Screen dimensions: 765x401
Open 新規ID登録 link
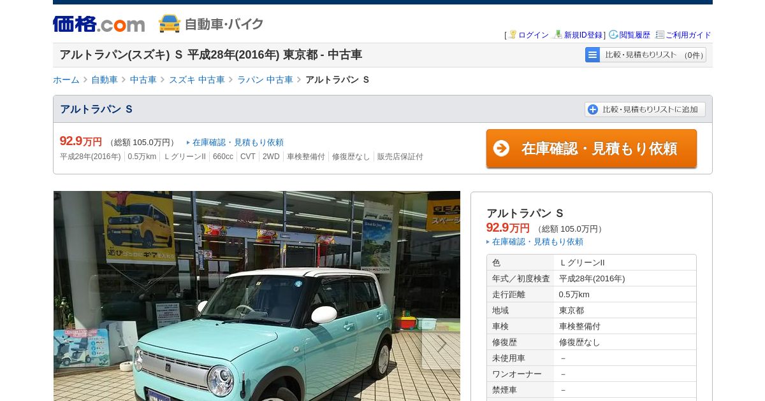(x=583, y=35)
